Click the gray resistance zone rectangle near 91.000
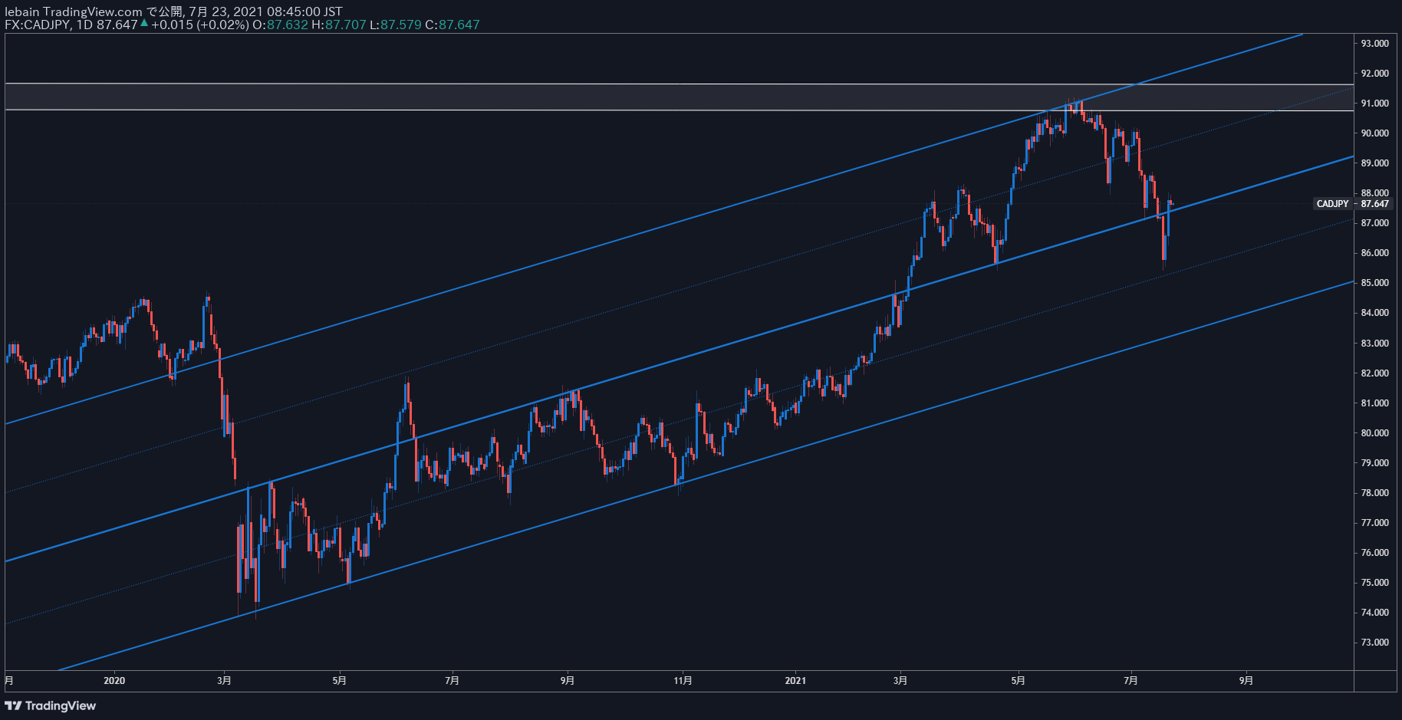1402x720 pixels. pos(680,97)
